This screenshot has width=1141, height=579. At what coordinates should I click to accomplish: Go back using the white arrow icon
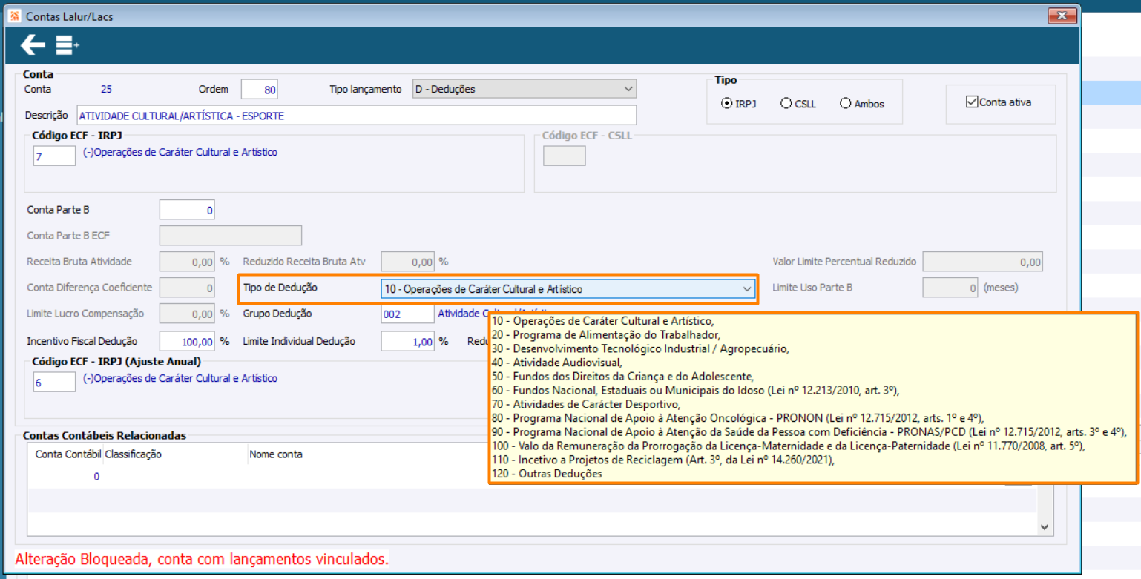point(33,45)
